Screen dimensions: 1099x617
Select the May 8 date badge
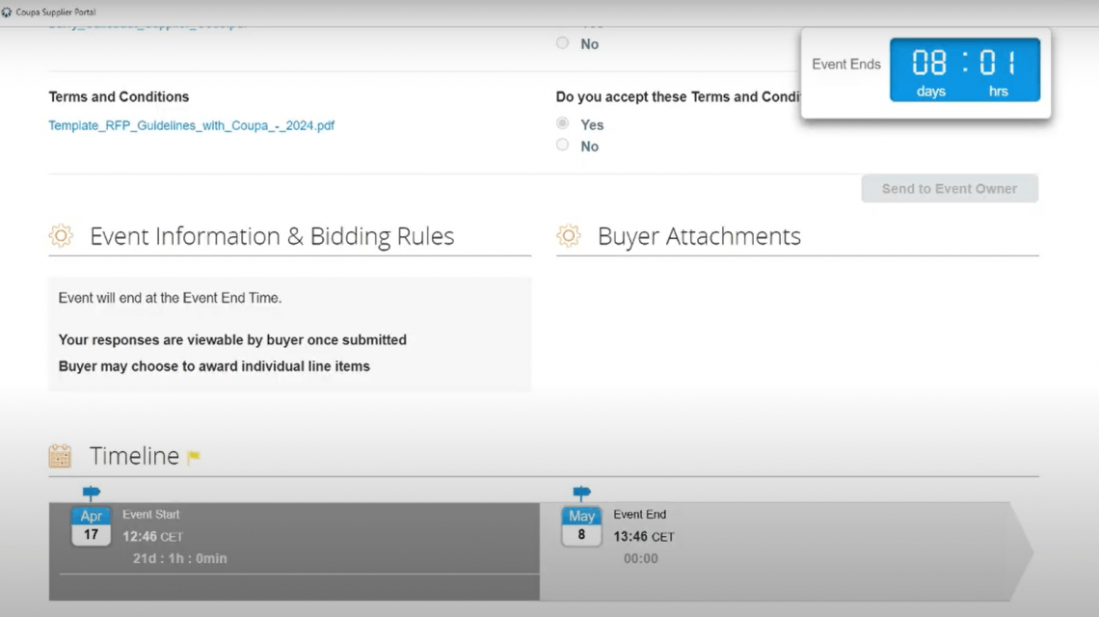(x=581, y=525)
